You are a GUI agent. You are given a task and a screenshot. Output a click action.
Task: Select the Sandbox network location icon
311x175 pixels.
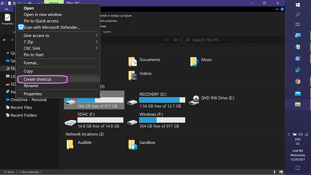[x=133, y=144]
